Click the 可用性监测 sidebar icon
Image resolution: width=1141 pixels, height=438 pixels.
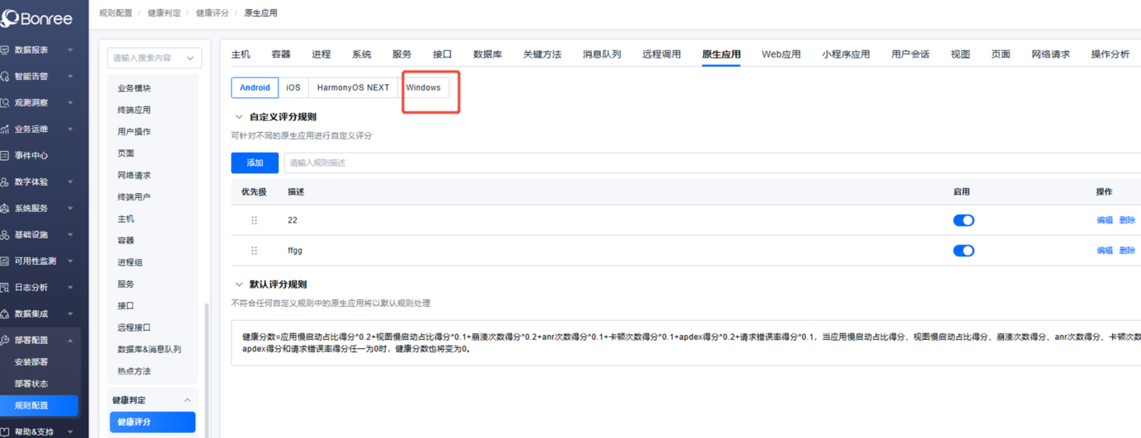5,261
